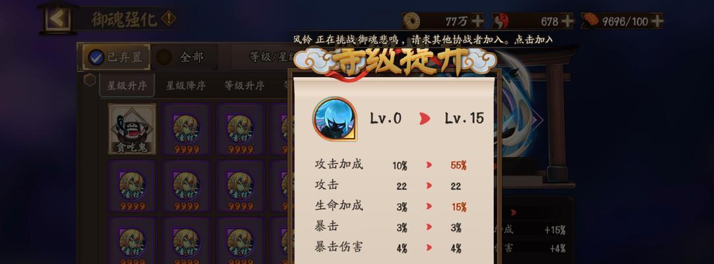
Task: Click 点击加入 in the co-op banner
Action: (x=533, y=40)
